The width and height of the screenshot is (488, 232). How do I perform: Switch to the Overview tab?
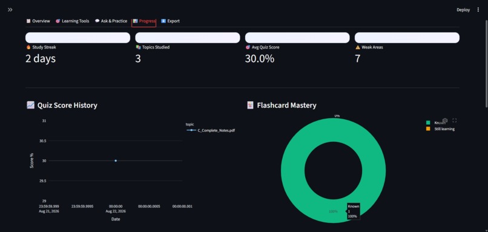tap(38, 21)
